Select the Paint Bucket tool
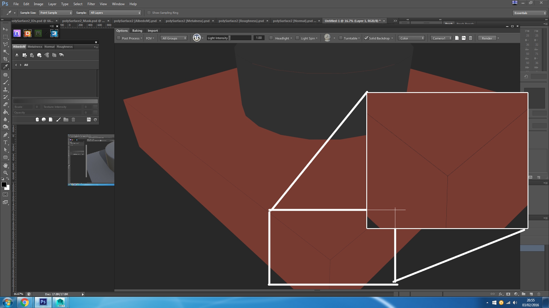This screenshot has width=549, height=308. click(x=5, y=112)
